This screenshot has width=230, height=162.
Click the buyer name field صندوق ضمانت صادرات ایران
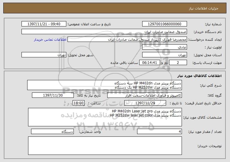[x=104, y=32]
